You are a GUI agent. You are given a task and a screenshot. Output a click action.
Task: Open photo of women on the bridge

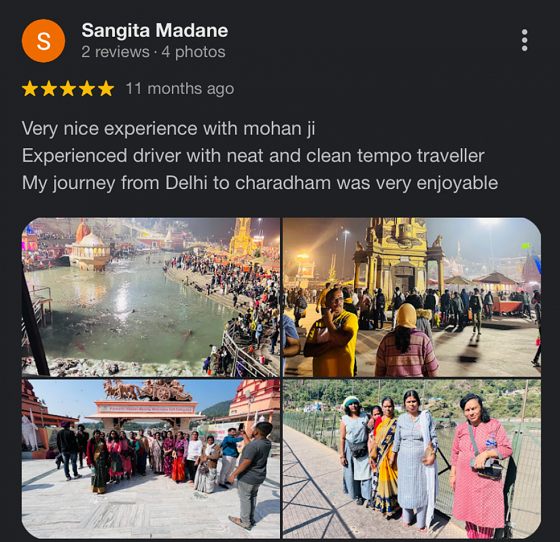(412, 459)
